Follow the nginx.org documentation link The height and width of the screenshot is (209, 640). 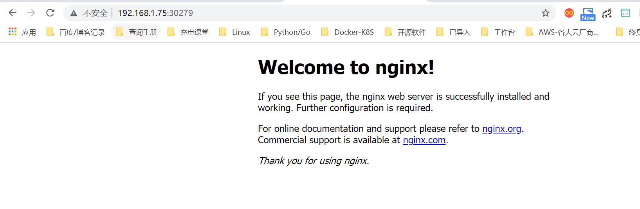501,129
